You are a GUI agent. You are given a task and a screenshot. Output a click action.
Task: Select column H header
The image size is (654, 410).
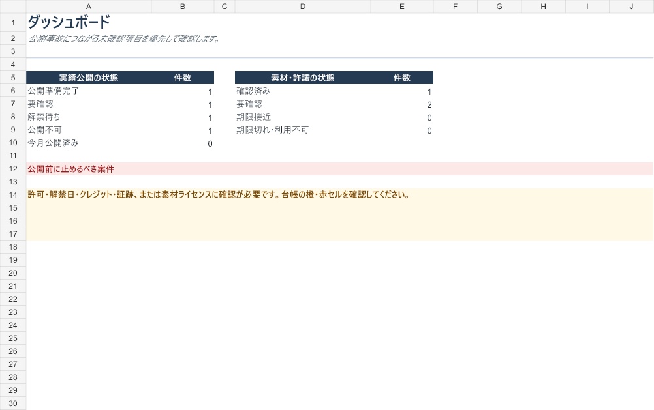click(543, 7)
